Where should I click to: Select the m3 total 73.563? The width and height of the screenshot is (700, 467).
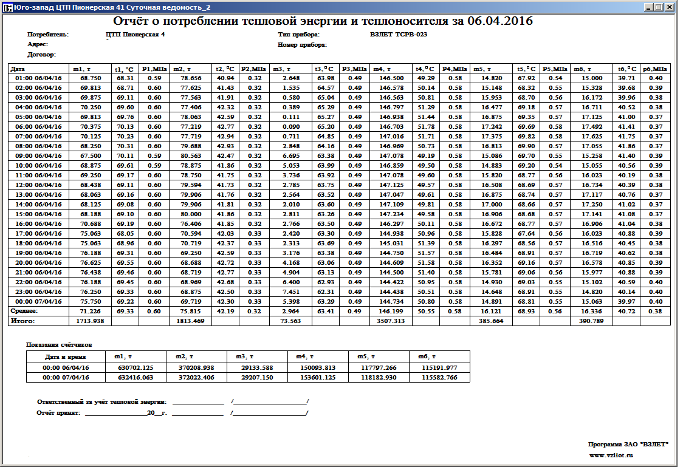coord(290,321)
